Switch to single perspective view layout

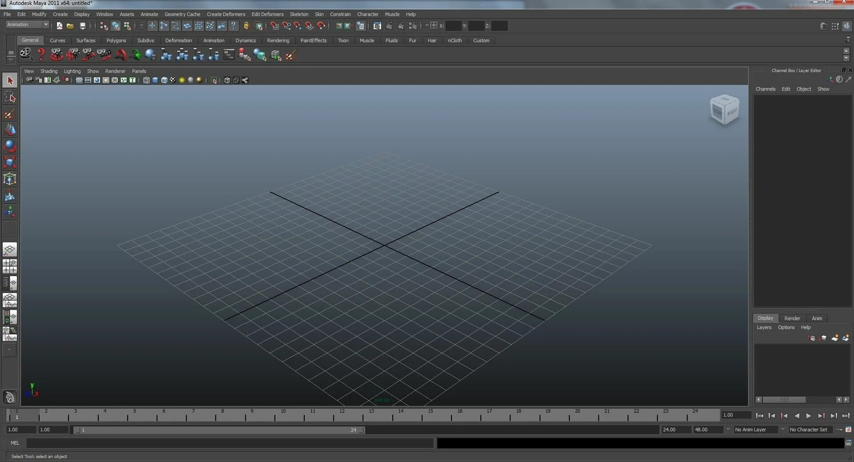10,249
